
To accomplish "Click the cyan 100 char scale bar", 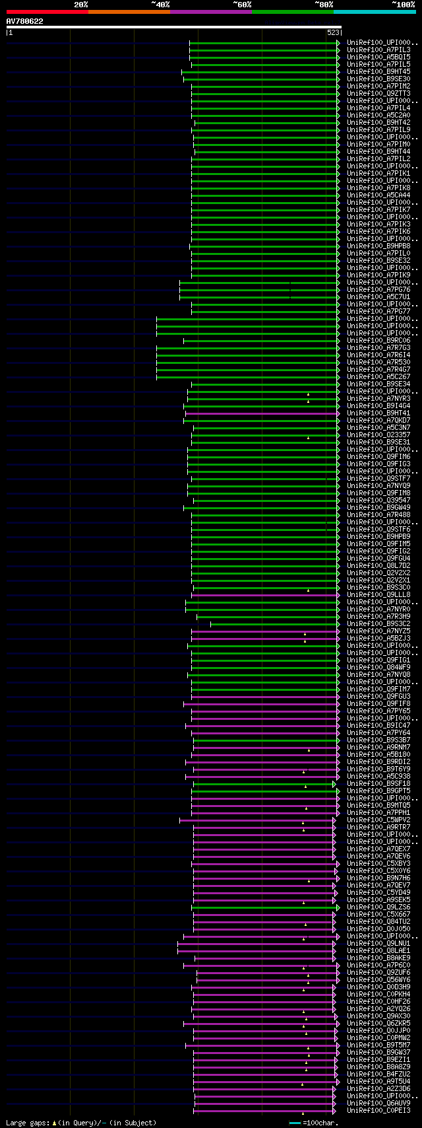I will [295, 1123].
